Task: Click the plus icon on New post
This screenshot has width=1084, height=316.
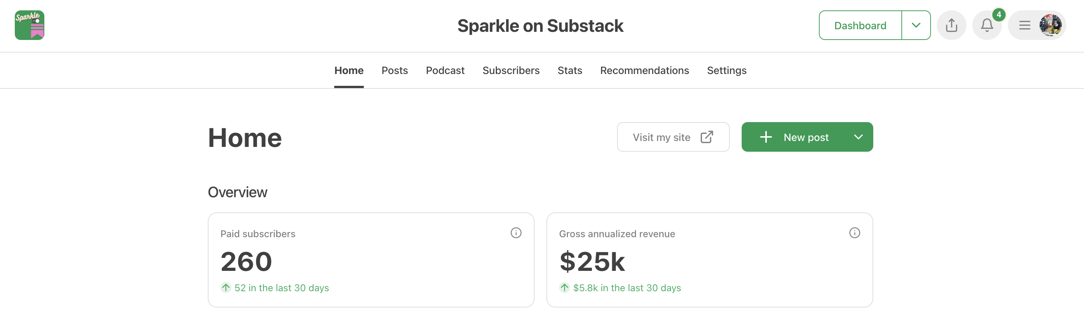Action: click(766, 137)
